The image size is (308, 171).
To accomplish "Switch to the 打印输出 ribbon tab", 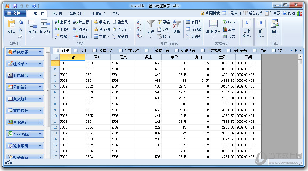I will point(98,13).
